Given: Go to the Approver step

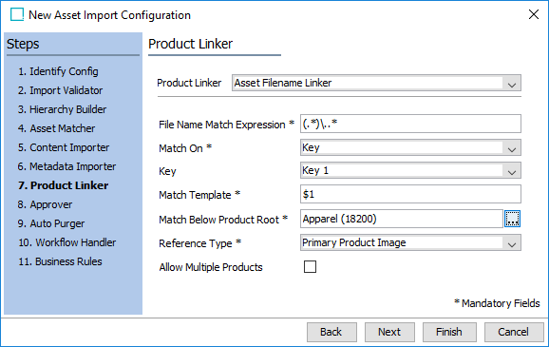Looking at the screenshot, I should tap(45, 204).
